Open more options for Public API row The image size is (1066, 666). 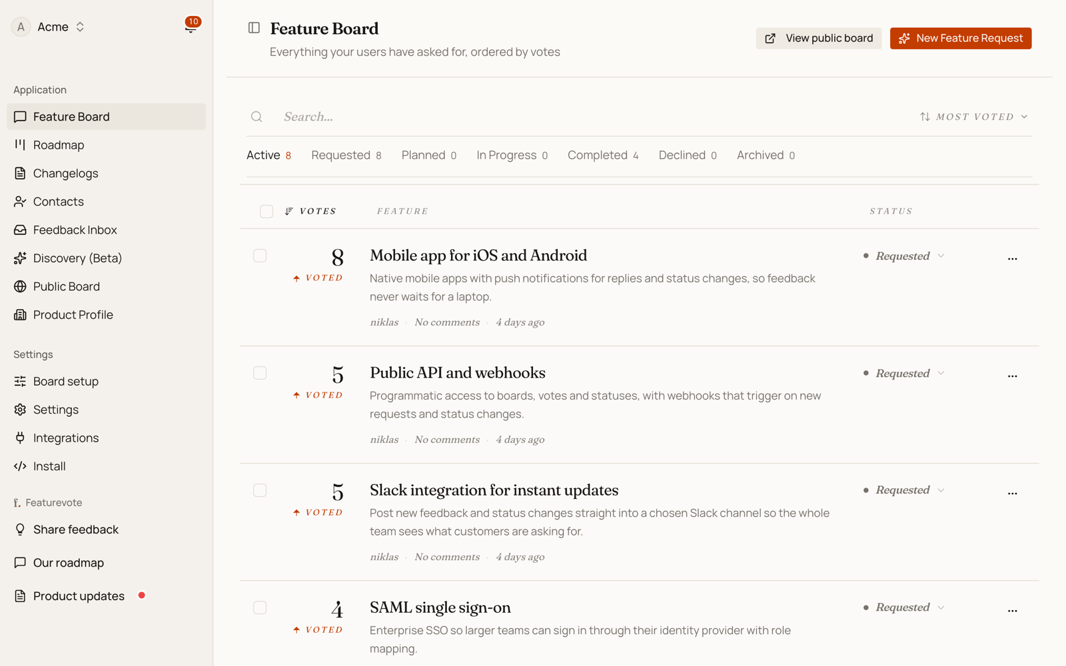pos(1012,376)
